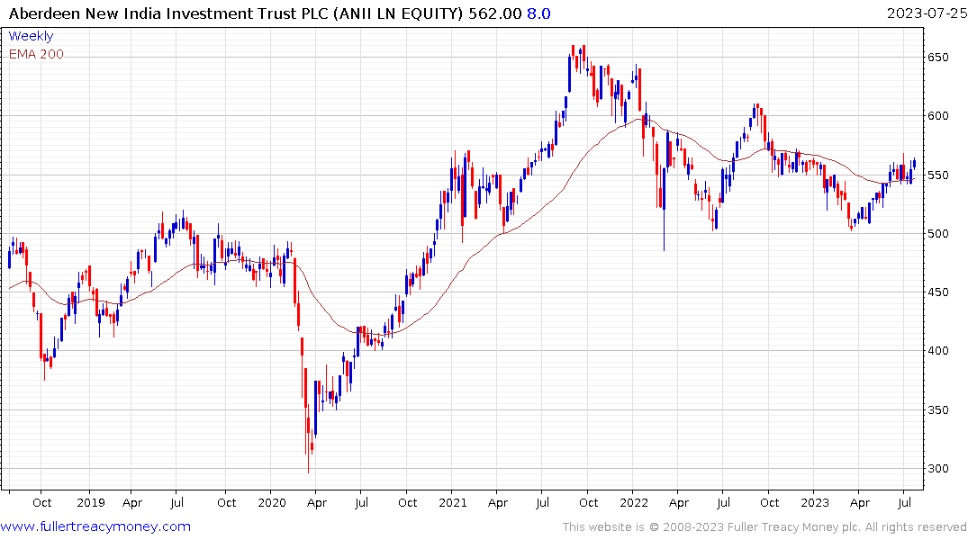Click the 450 price axis label
The width and height of the screenshot is (968, 540).
click(x=937, y=292)
